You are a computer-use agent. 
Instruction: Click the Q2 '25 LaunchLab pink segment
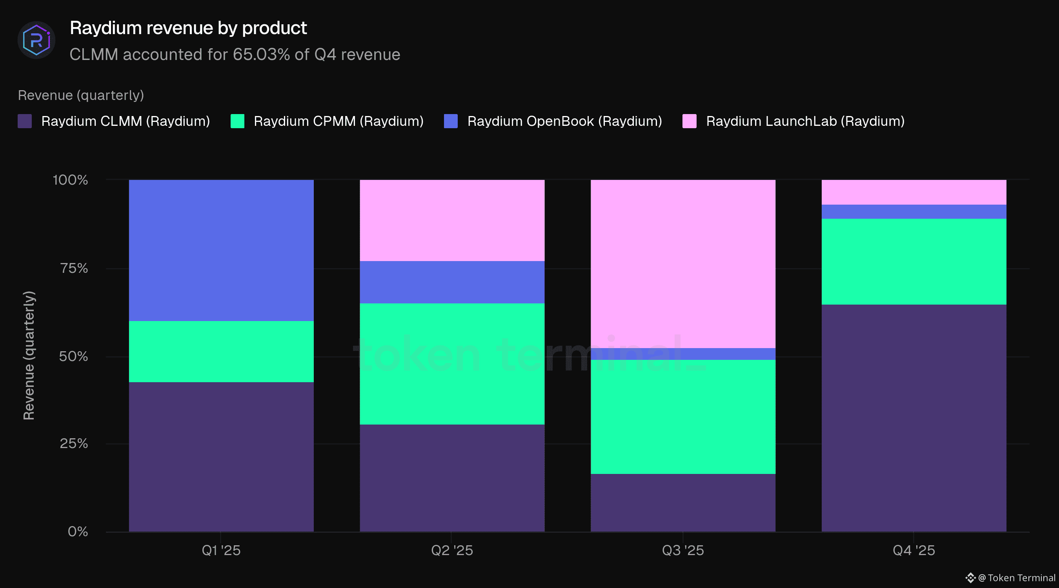tap(452, 220)
